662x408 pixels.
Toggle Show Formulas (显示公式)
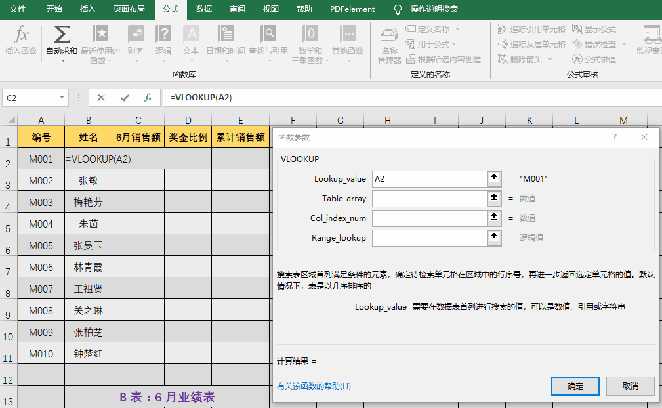tap(594, 29)
